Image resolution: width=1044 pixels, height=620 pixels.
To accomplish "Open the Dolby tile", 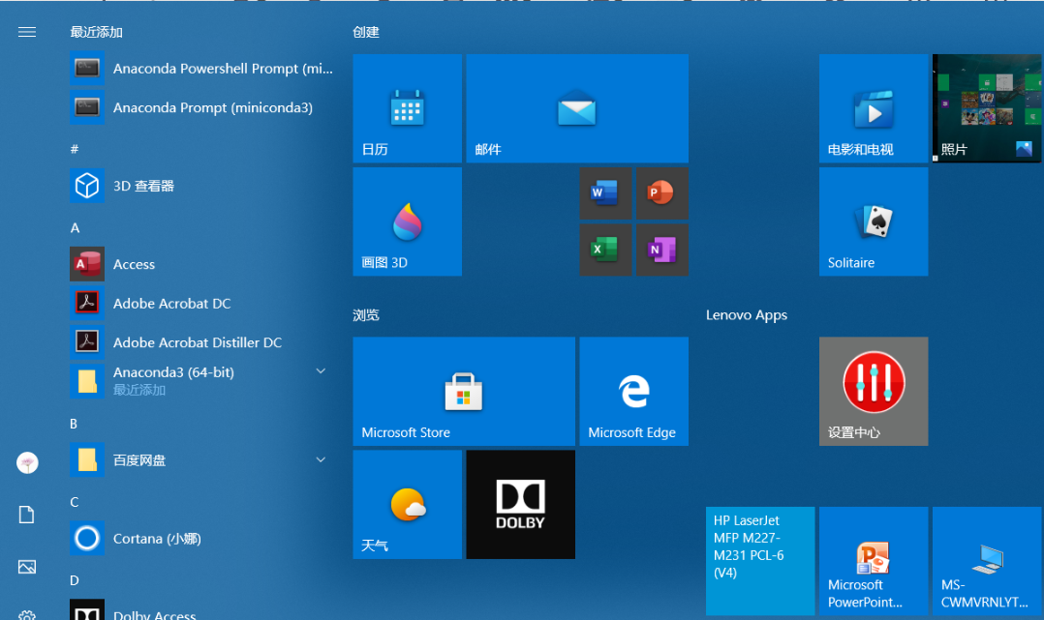I will tap(521, 504).
